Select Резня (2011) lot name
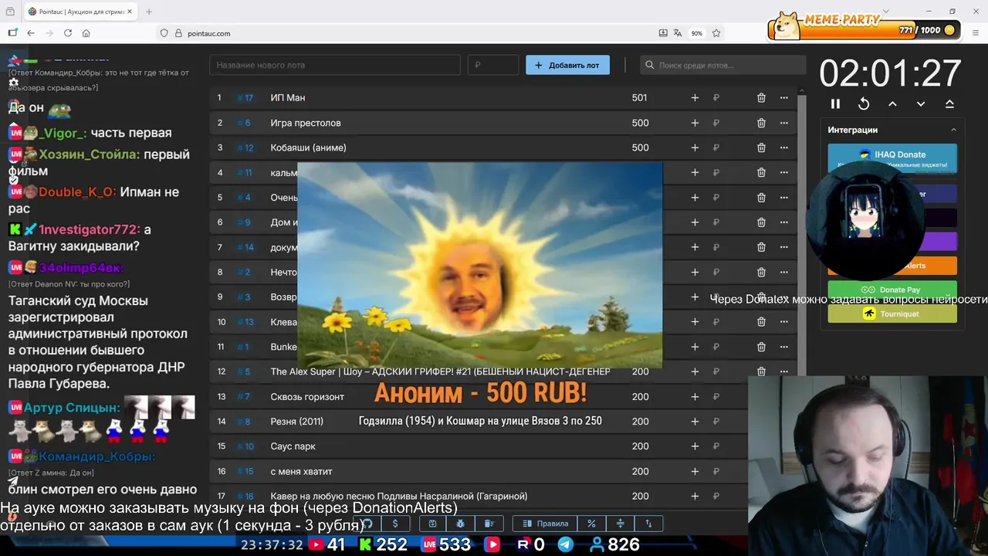Viewport: 988px width, 556px height. point(297,422)
